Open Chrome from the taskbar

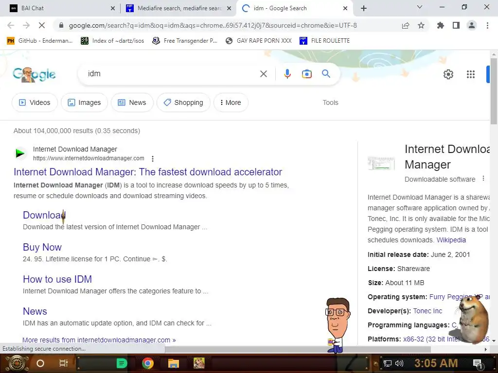coord(148,363)
